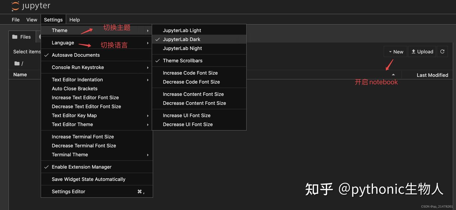Image resolution: width=456 pixels, height=210 pixels.
Task: Select the JupyterLab Light theme
Action: [x=182, y=30]
